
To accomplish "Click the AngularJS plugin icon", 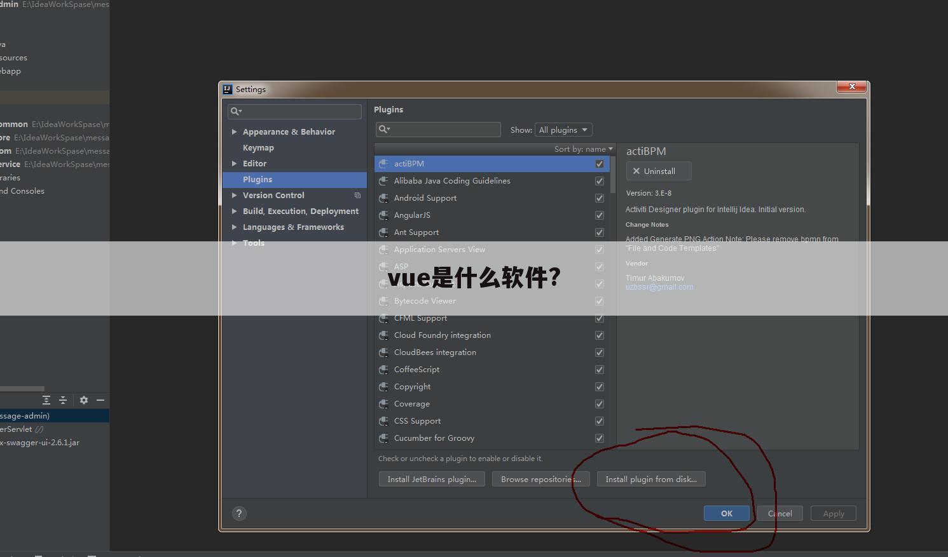I will point(384,215).
